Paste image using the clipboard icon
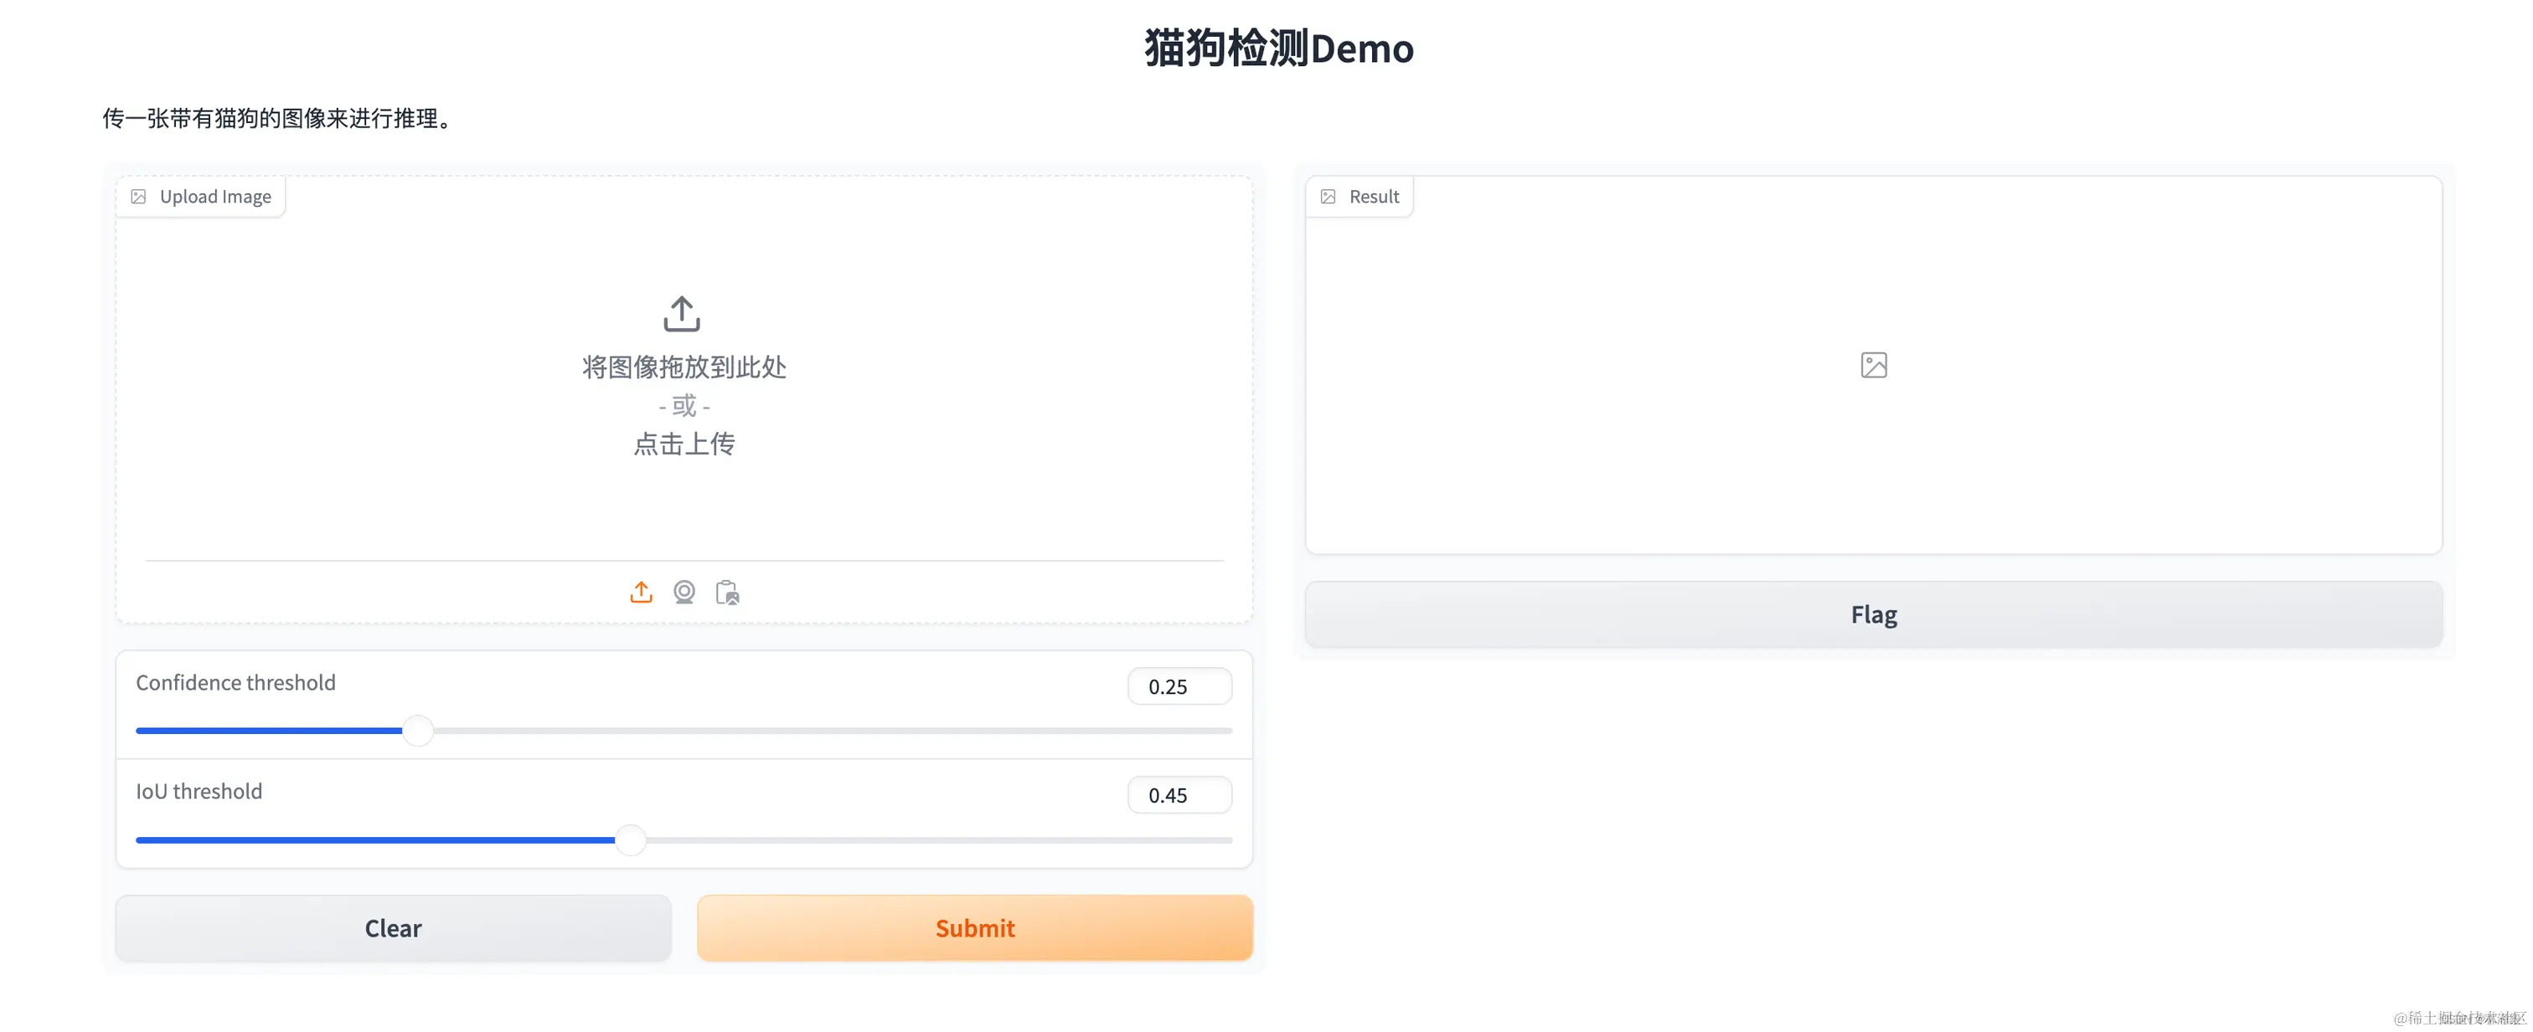 coord(728,592)
